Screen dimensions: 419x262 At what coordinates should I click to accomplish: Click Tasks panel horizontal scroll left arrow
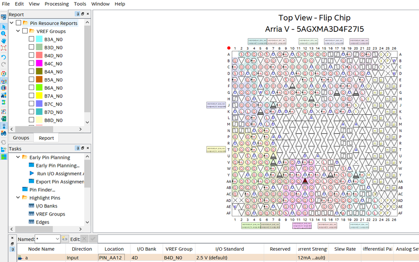[x=11, y=229]
